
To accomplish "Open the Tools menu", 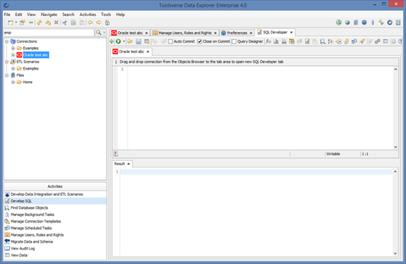I will tap(106, 15).
